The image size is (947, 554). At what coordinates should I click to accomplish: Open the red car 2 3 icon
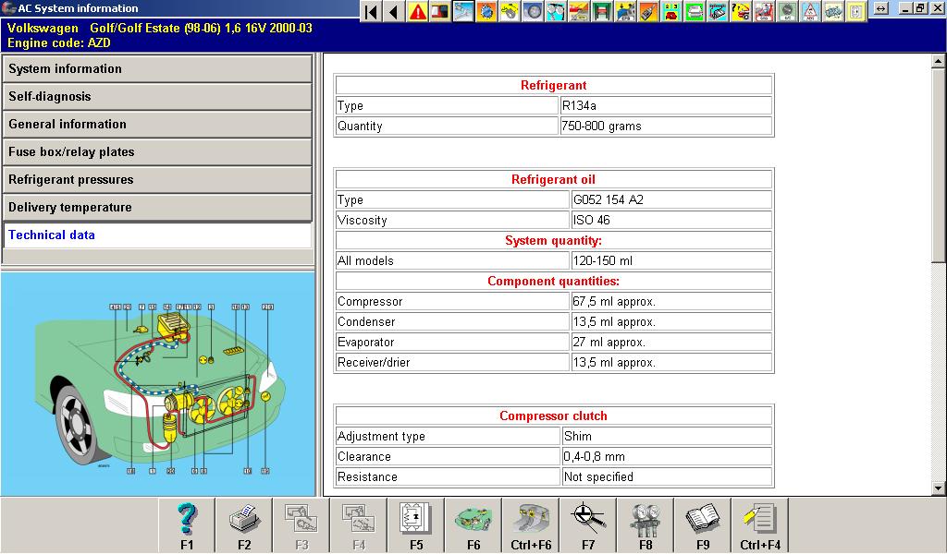click(671, 11)
